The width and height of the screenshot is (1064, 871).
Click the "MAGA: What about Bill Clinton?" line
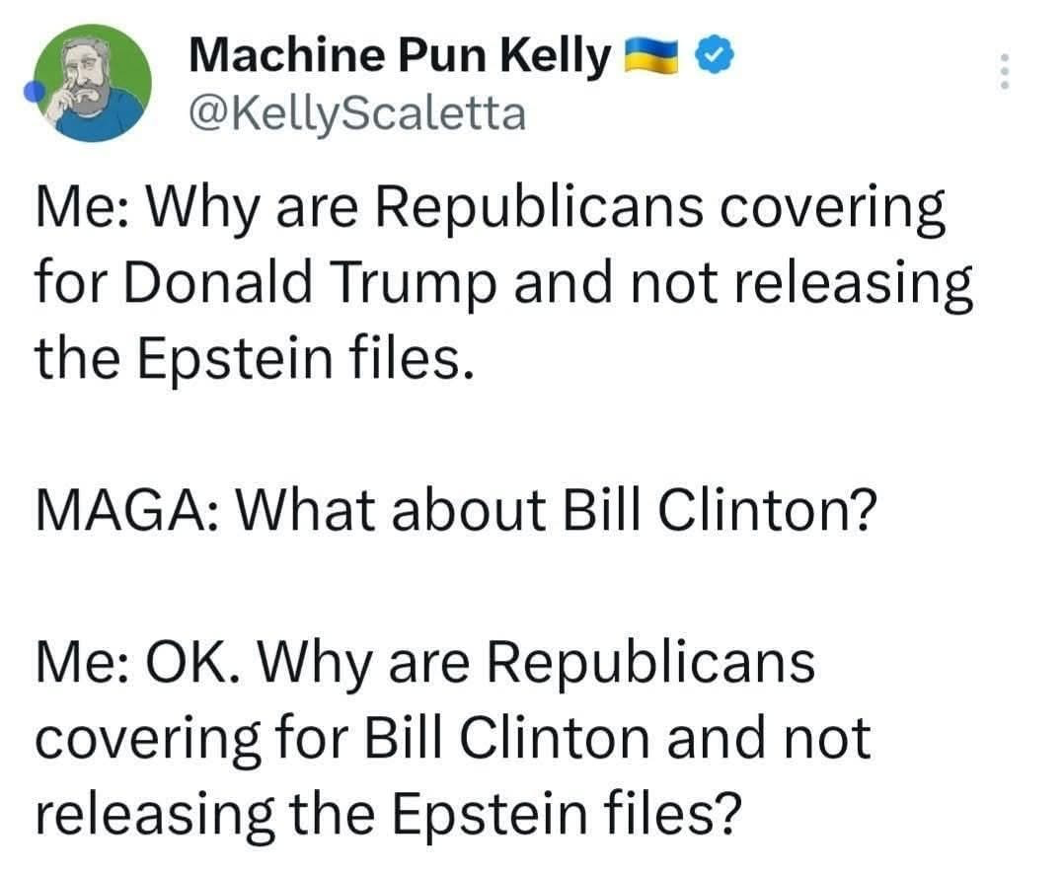click(455, 510)
